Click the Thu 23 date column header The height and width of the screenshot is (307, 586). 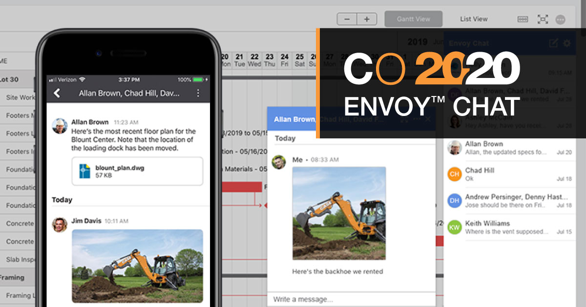[x=270, y=60]
